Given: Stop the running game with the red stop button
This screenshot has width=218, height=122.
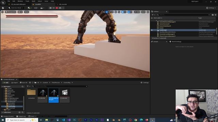Looking at the screenshot, I should pos(57,8).
